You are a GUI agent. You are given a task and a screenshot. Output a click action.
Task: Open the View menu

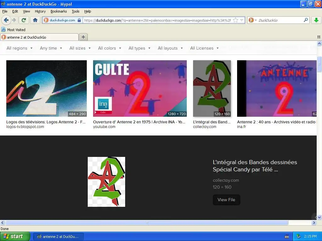tap(26, 11)
